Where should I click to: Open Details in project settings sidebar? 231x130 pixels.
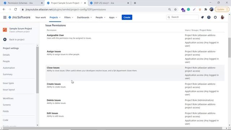[x=6, y=55]
